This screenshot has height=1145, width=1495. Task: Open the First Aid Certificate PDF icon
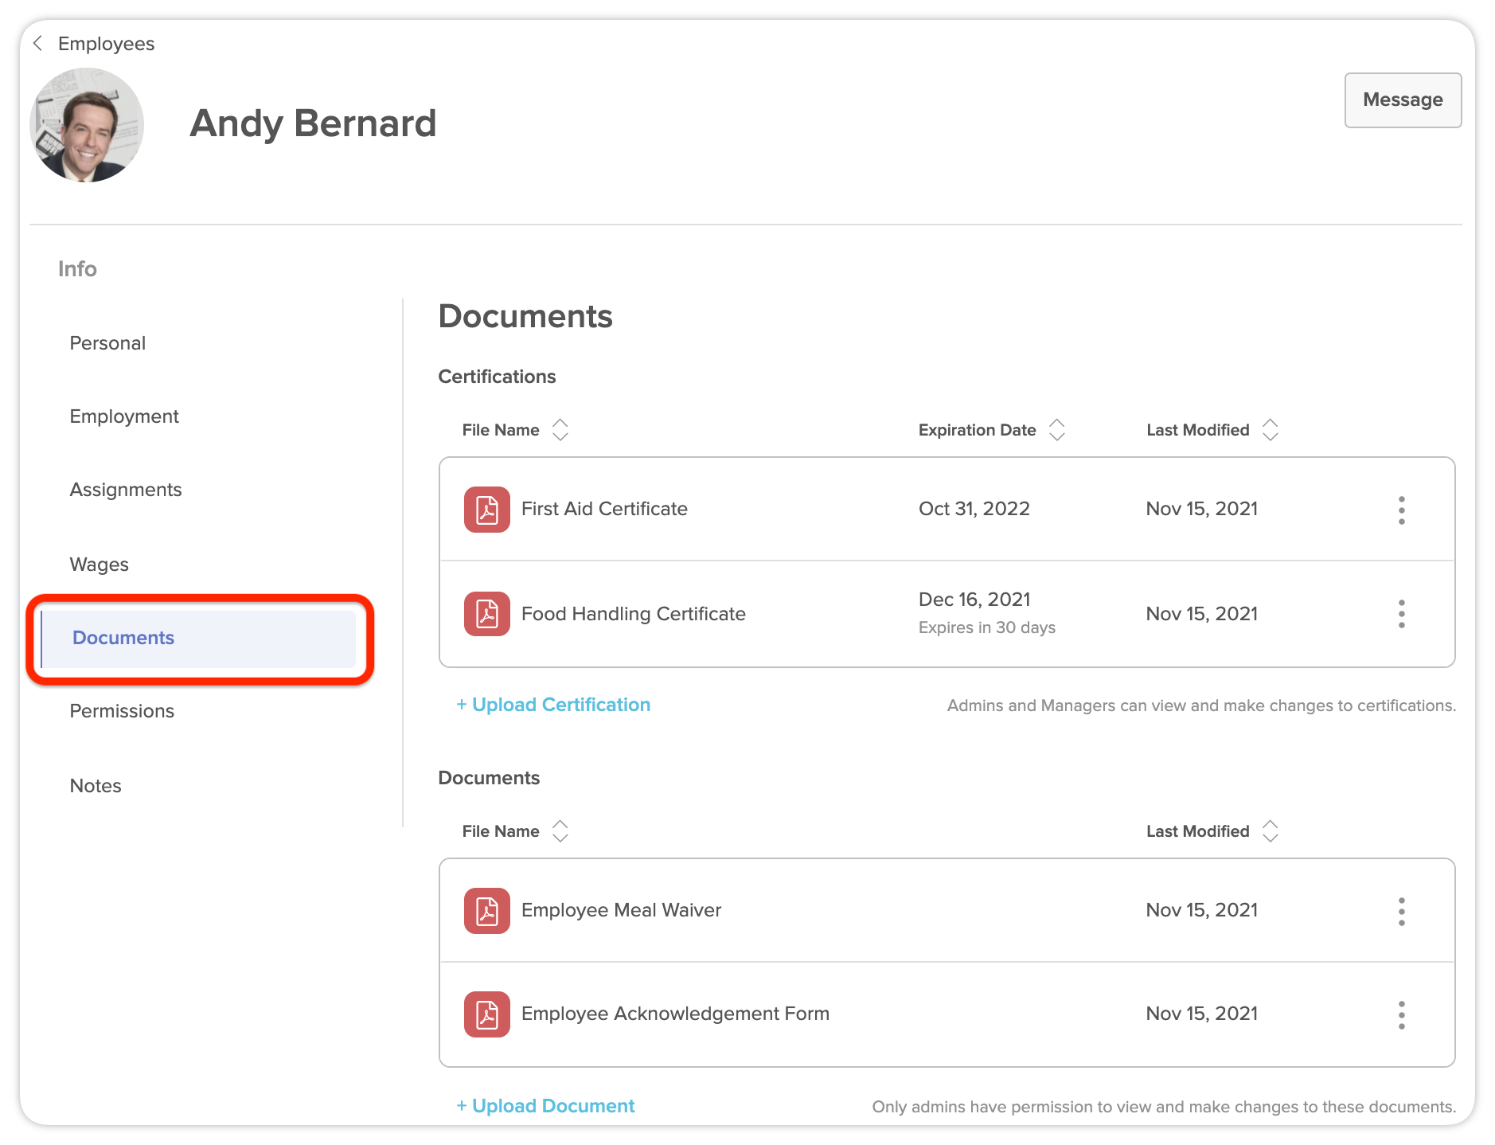pyautogui.click(x=486, y=510)
